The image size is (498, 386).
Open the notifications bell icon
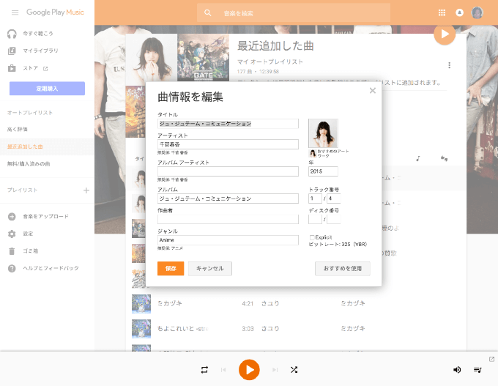coord(460,12)
